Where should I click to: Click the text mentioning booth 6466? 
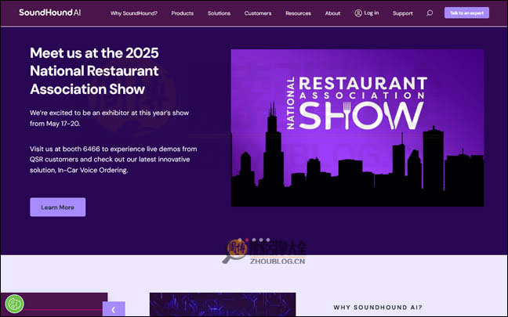(114, 160)
